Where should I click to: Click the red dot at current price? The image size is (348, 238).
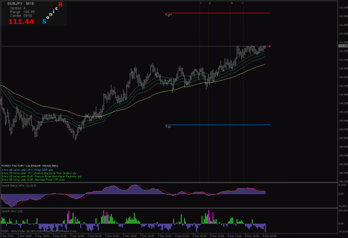(269, 46)
